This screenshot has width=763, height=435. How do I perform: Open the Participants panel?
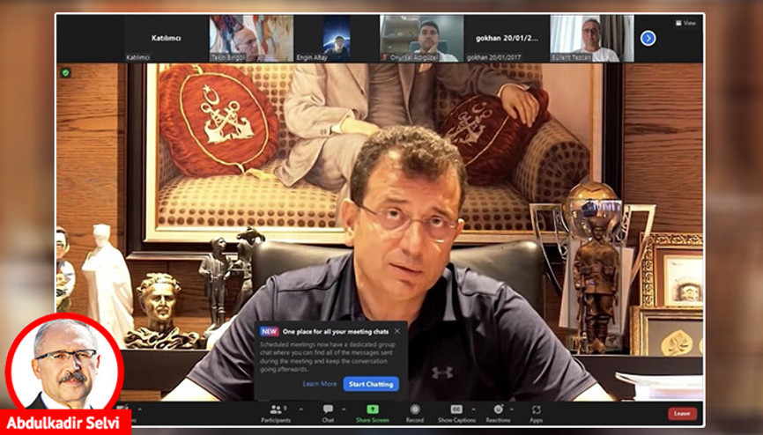[276, 410]
